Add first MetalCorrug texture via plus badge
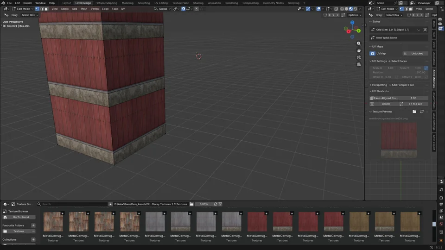Image resolution: width=445 pixels, height=250 pixels. click(63, 213)
